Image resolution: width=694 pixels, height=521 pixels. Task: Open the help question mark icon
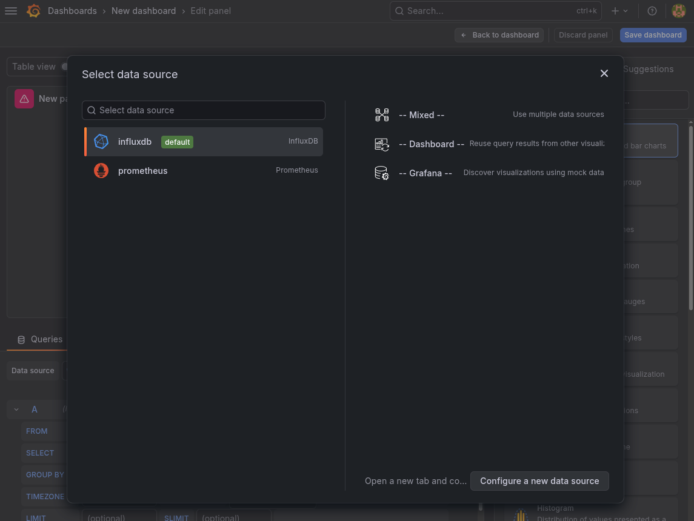pyautogui.click(x=651, y=10)
